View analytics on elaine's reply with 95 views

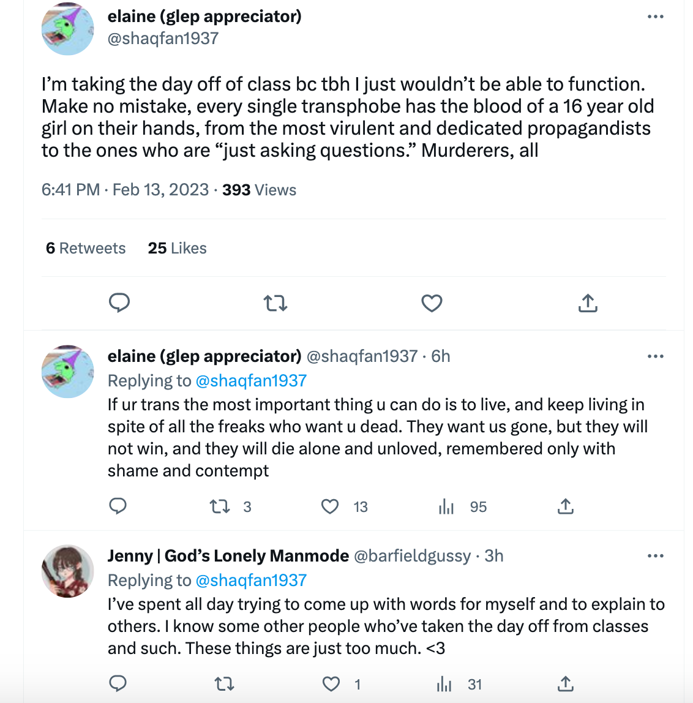(x=447, y=506)
